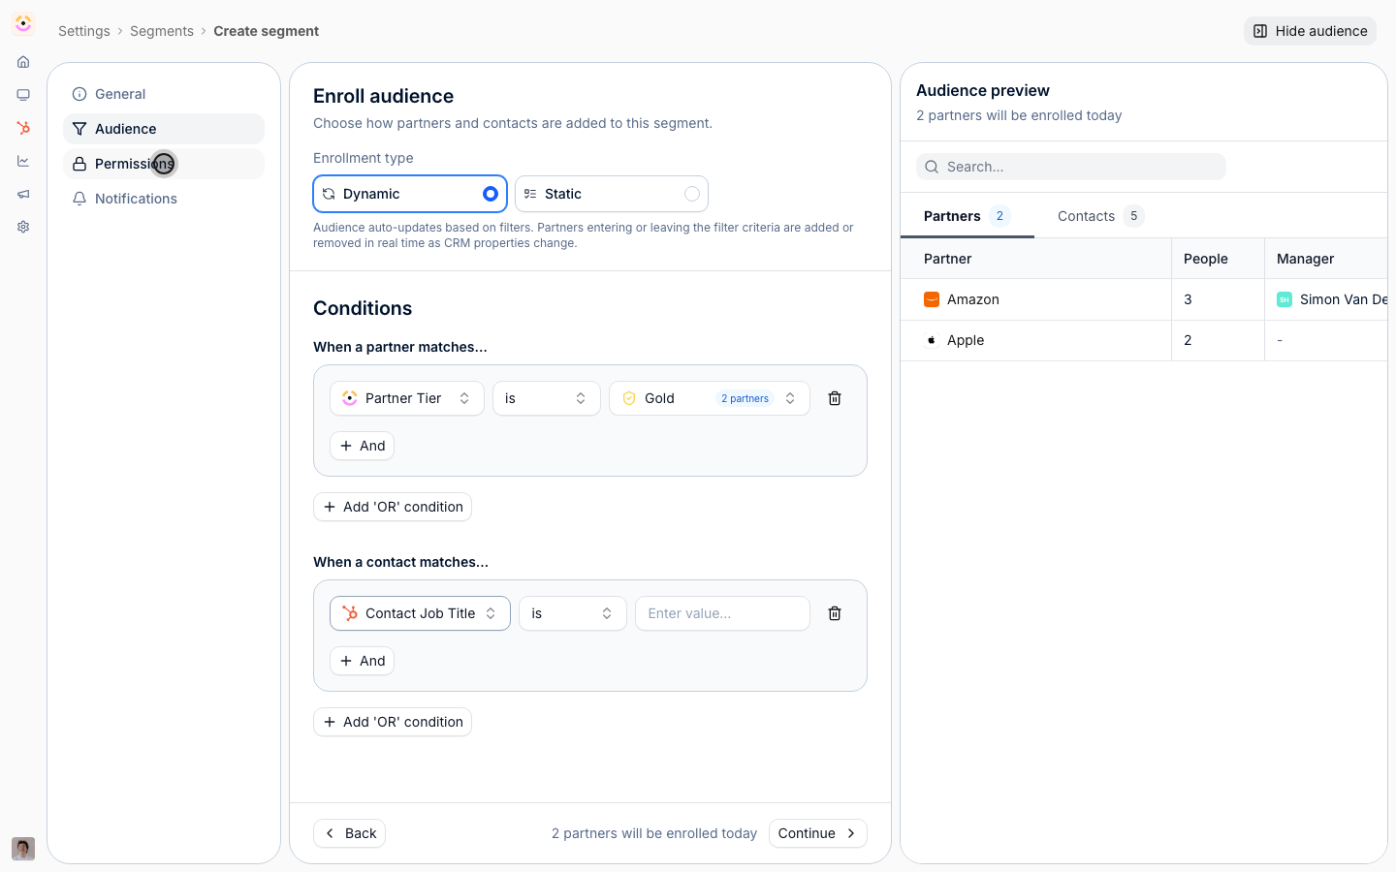Click the Simon Van De manager avatar
Viewport: 1396px width, 872px height.
[1285, 299]
